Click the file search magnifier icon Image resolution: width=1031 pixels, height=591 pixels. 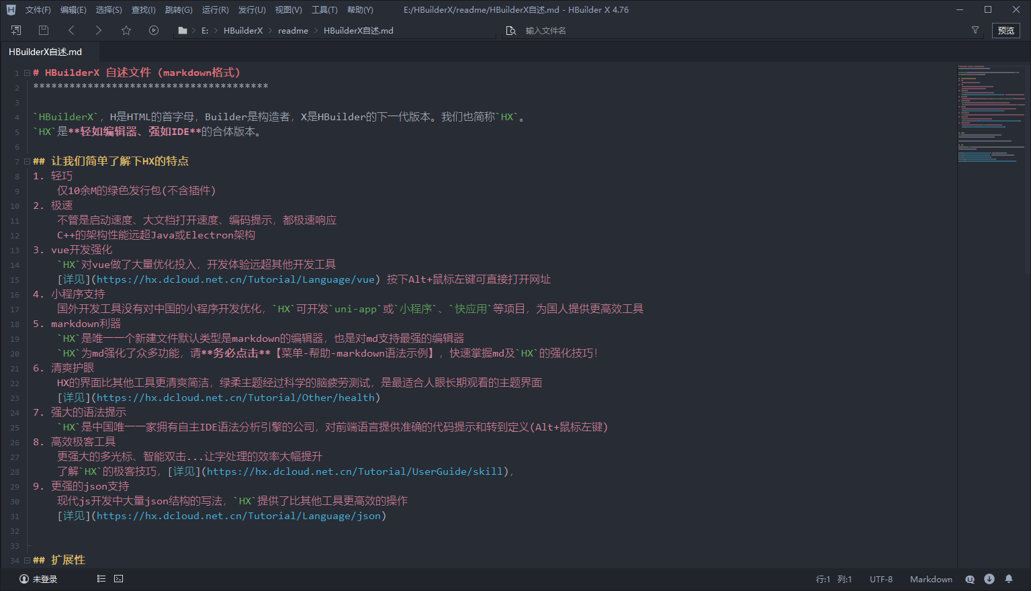(511, 31)
